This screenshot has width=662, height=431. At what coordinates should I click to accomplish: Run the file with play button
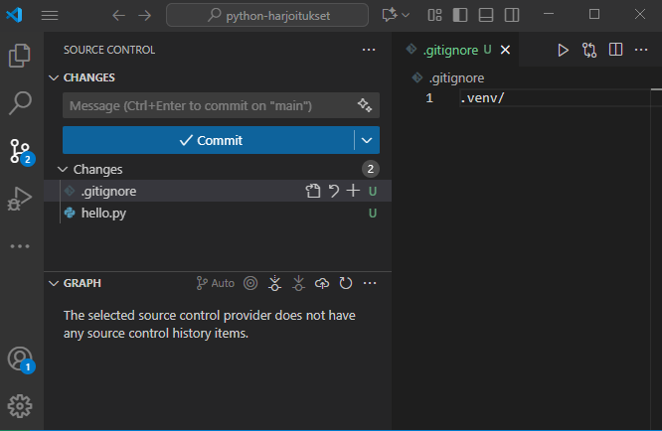point(563,50)
